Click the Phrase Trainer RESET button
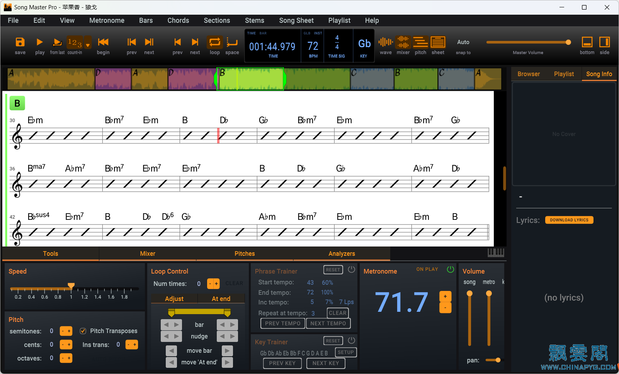 click(333, 270)
